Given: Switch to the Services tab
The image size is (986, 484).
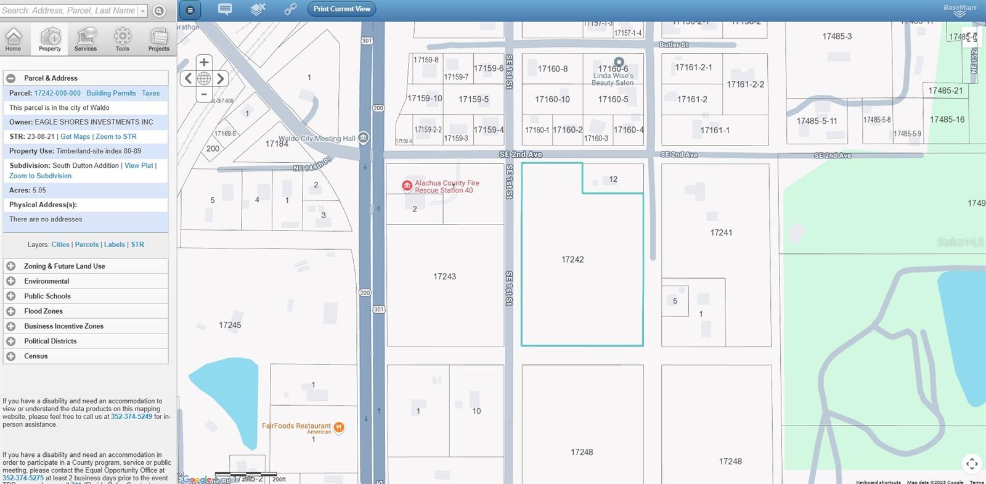Looking at the screenshot, I should coord(86,39).
